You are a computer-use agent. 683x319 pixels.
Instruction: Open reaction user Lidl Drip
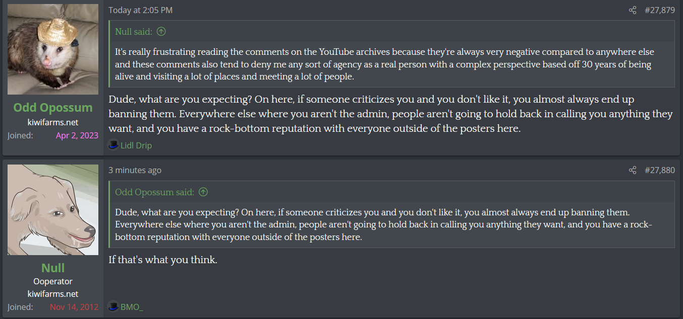pos(136,145)
